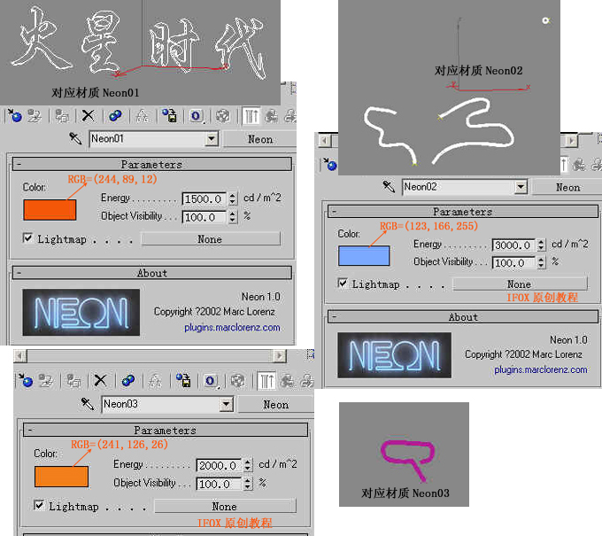Click the Energy 1500.0 spinner arrows
Screen dimensions: 602x536
click(x=232, y=198)
